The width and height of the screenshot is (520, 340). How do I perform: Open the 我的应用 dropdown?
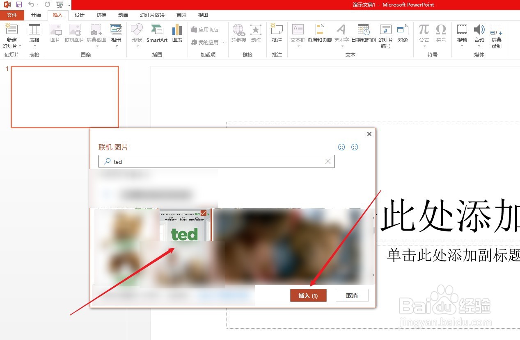pyautogui.click(x=208, y=42)
